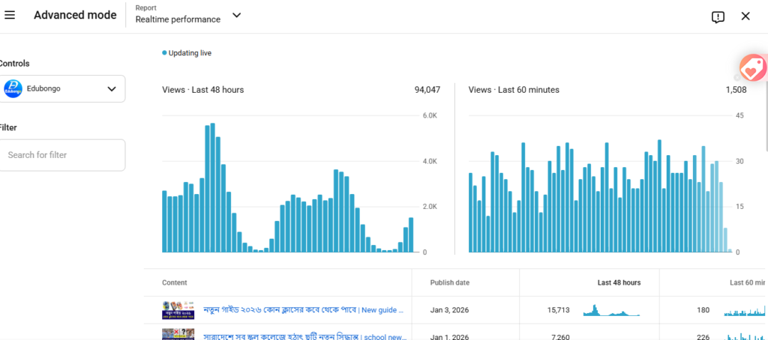This screenshot has width=768, height=340.
Task: Click the pink price tag extension icon
Action: pyautogui.click(x=751, y=69)
